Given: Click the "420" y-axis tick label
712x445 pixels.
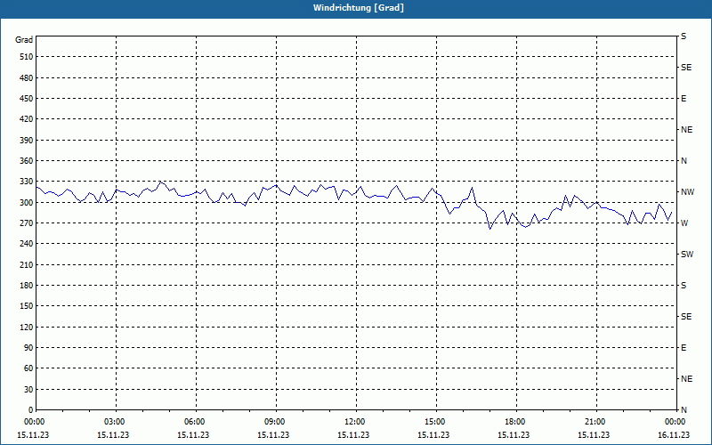Looking at the screenshot, I should pos(27,119).
